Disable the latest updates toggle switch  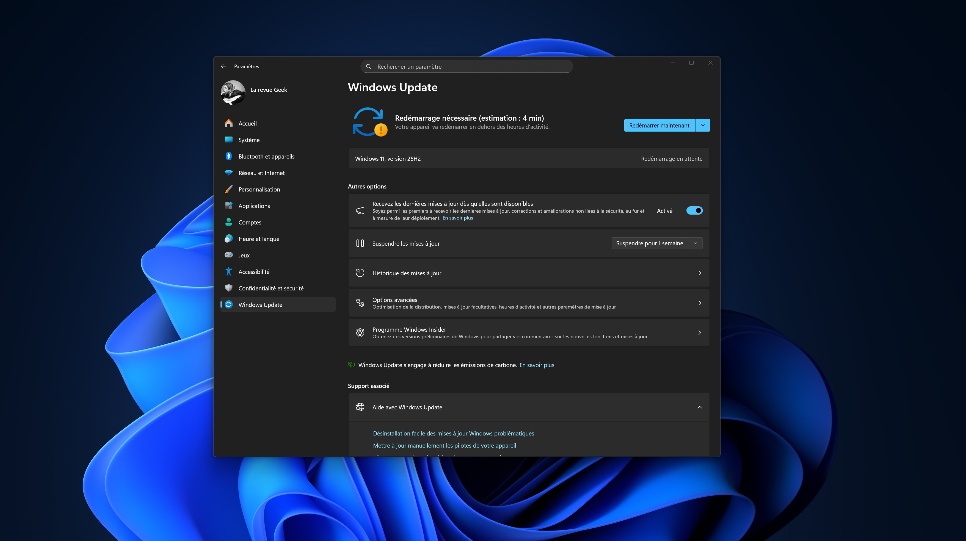[x=694, y=211]
